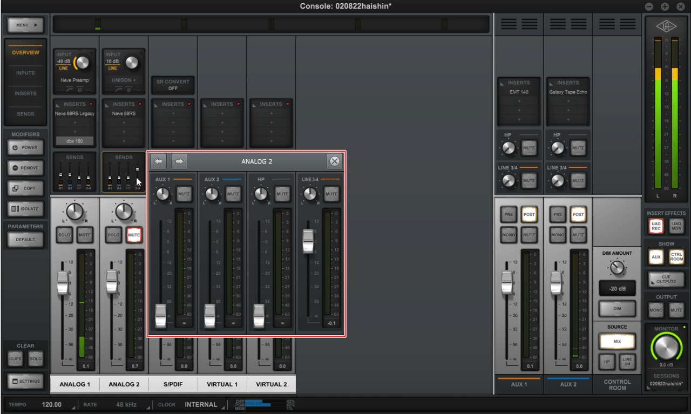This screenshot has height=414, width=691.
Task: Invert phase on the ANALOG 1 input
Action: coord(79,89)
